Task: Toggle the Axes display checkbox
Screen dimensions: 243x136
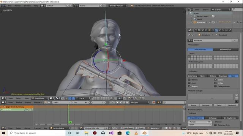Action: pyautogui.click(x=189, y=83)
